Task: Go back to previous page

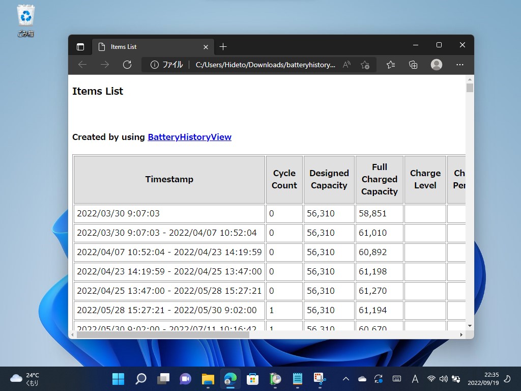Action: [82, 65]
